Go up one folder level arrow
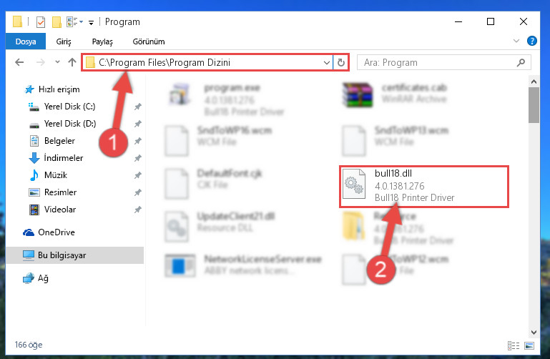Screen dimensions: 550x359 click(x=72, y=62)
